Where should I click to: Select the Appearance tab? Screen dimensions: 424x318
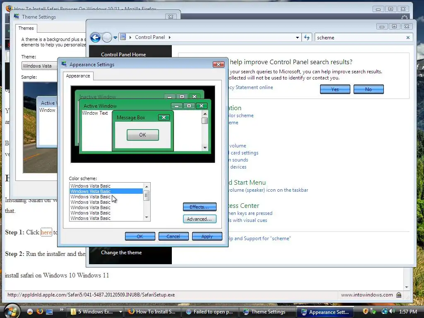(78, 76)
